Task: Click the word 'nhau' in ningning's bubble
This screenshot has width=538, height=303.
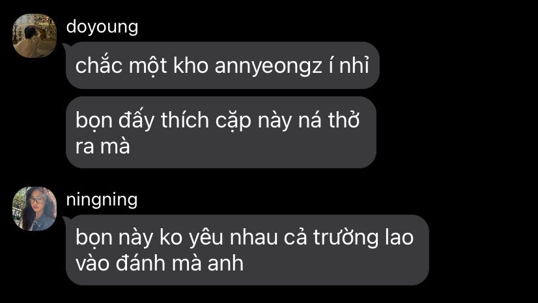Action: pos(254,238)
